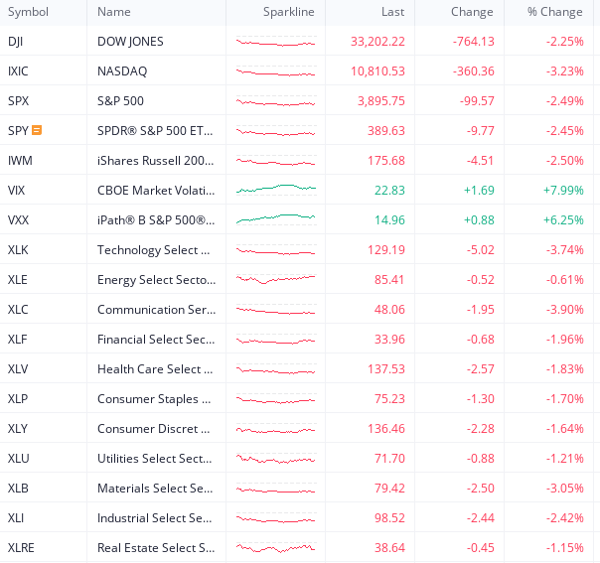Click the last price 10,810.53
Screen dimensions: 600x563
[377, 71]
